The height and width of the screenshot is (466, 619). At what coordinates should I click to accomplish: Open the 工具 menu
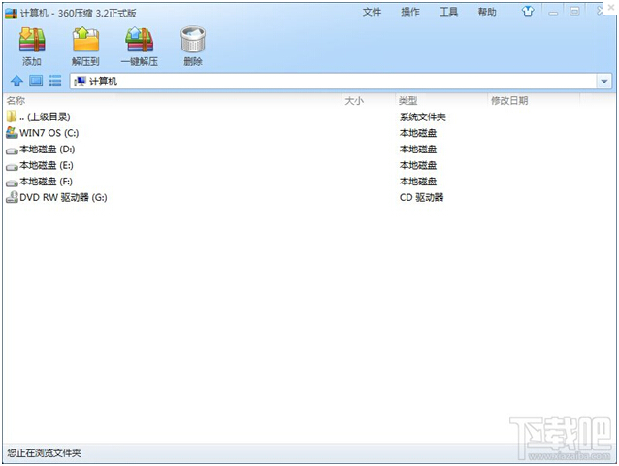tap(449, 12)
